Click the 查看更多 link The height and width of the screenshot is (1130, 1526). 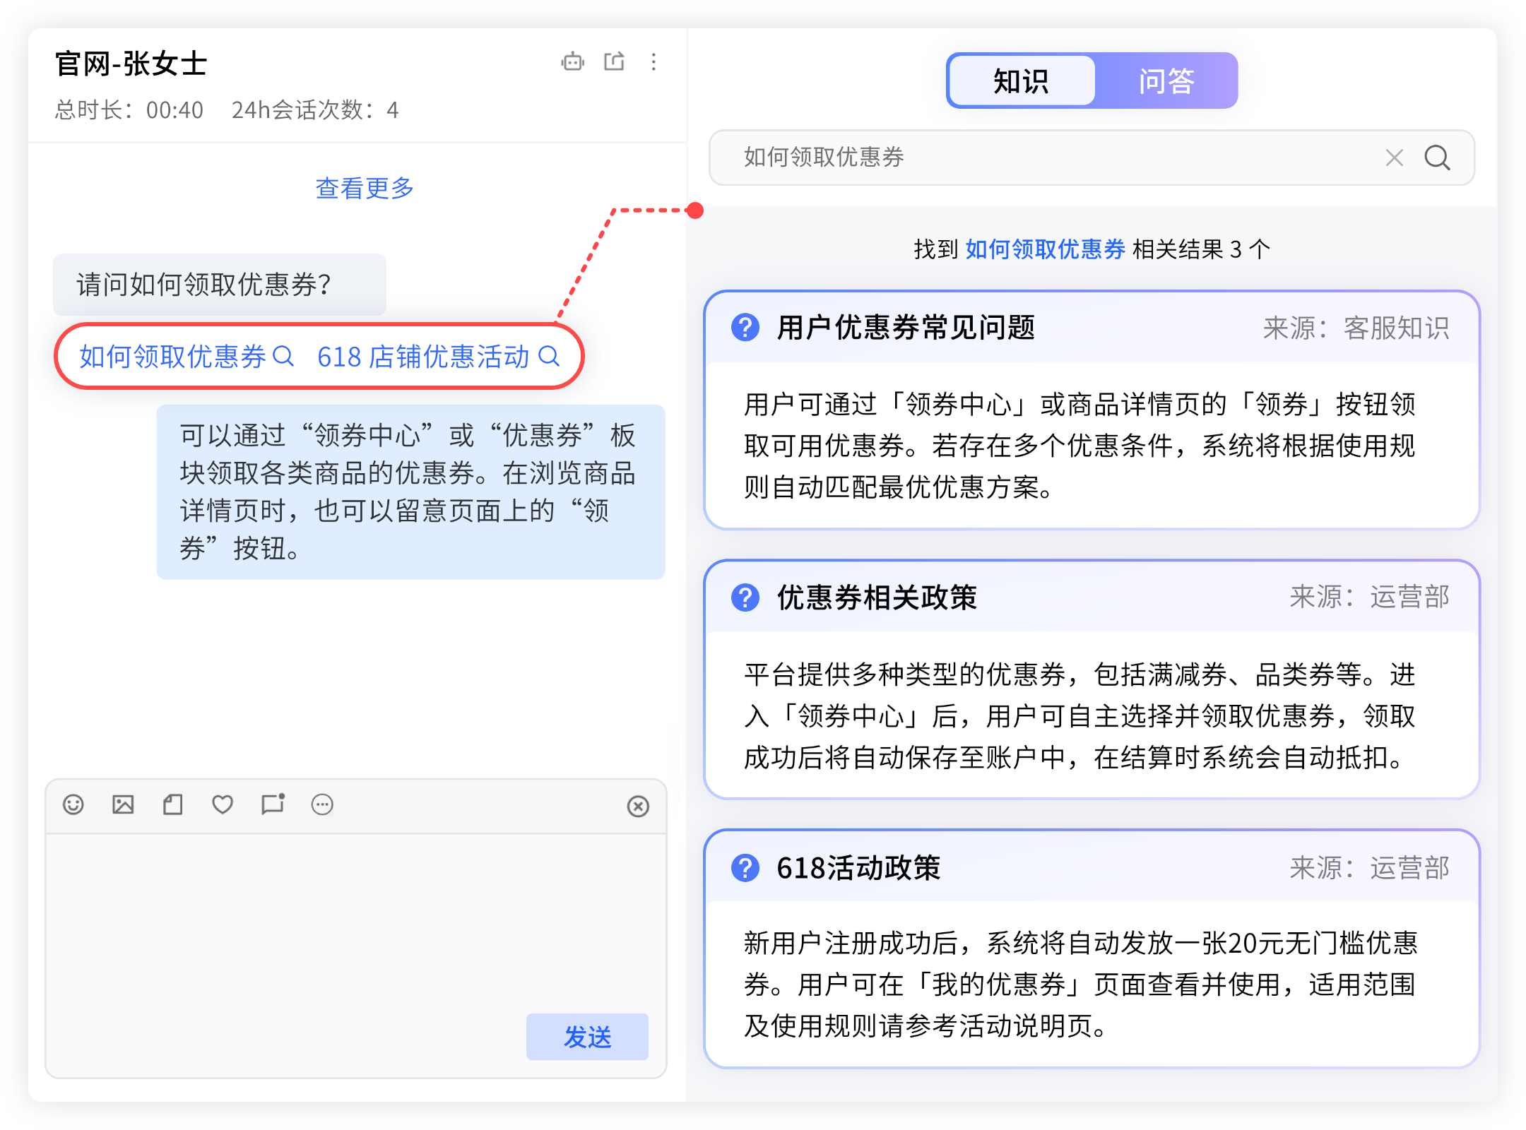click(x=365, y=188)
